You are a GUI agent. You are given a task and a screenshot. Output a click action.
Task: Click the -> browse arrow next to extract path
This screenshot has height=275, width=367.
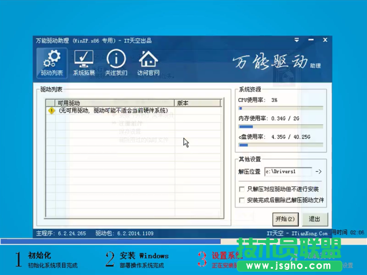[x=319, y=171]
